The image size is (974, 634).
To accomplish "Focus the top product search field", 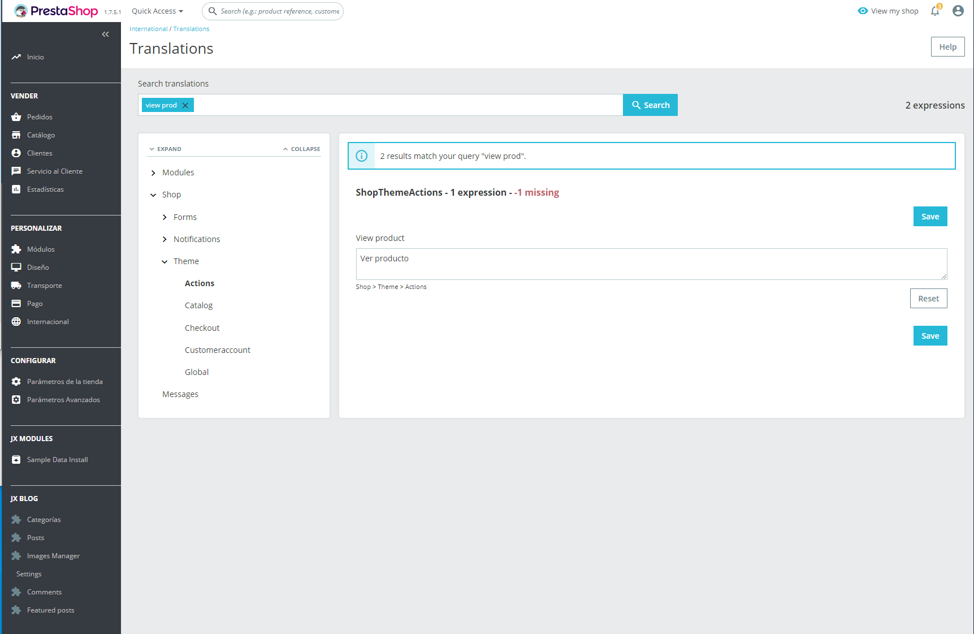I will 272,11.
